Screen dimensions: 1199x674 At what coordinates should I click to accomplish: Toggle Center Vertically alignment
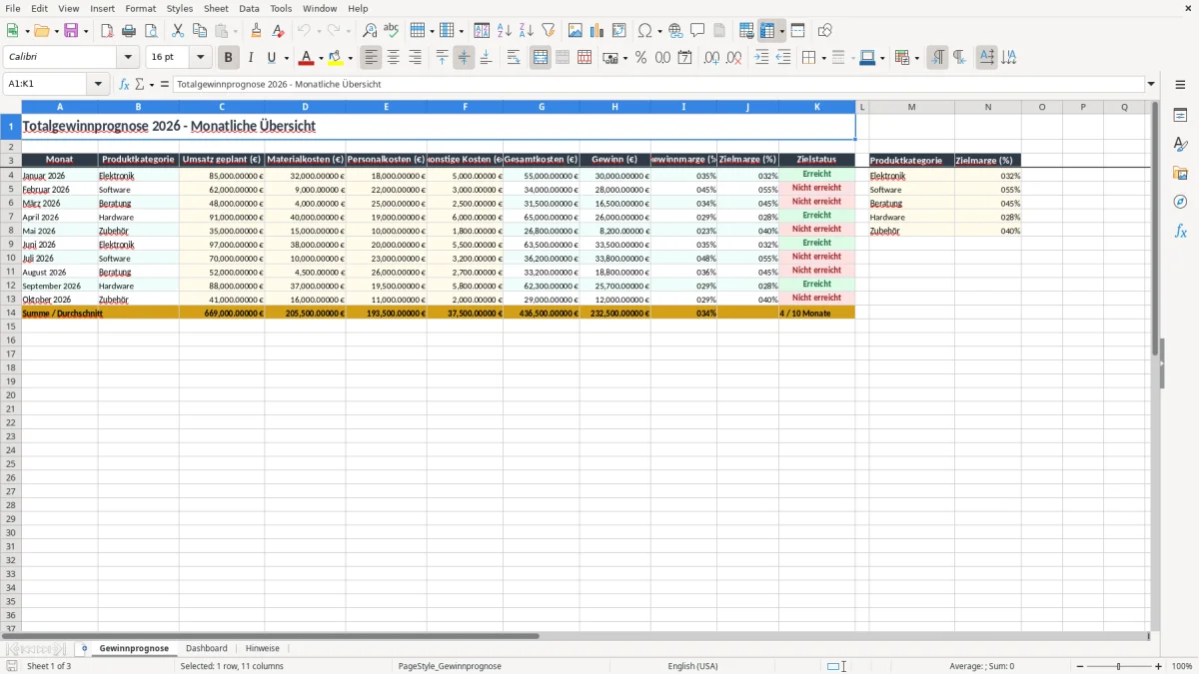pyautogui.click(x=464, y=58)
